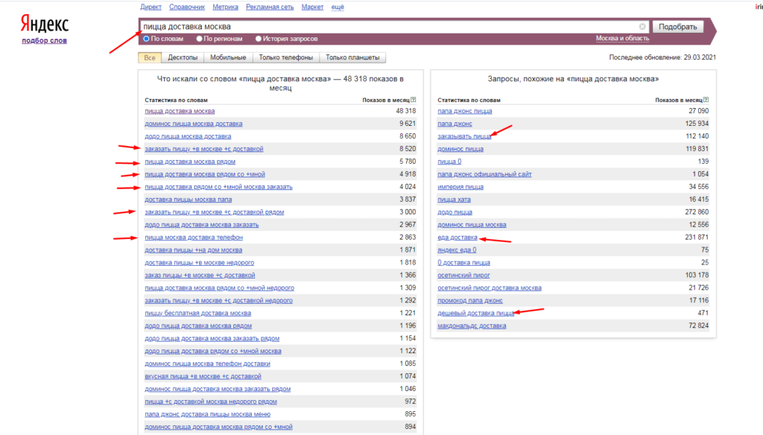The width and height of the screenshot is (763, 435).
Task: Clear the search field with the X icon
Action: (643, 27)
